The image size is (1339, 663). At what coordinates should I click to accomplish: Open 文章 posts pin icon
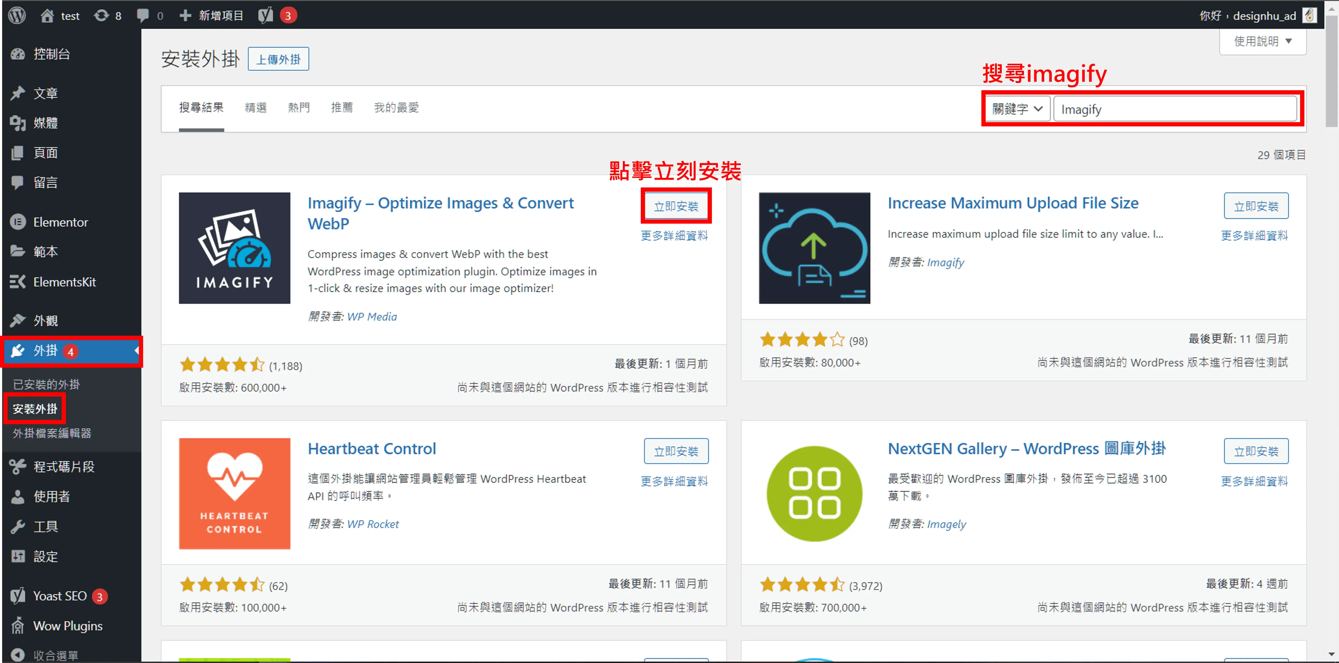[18, 93]
